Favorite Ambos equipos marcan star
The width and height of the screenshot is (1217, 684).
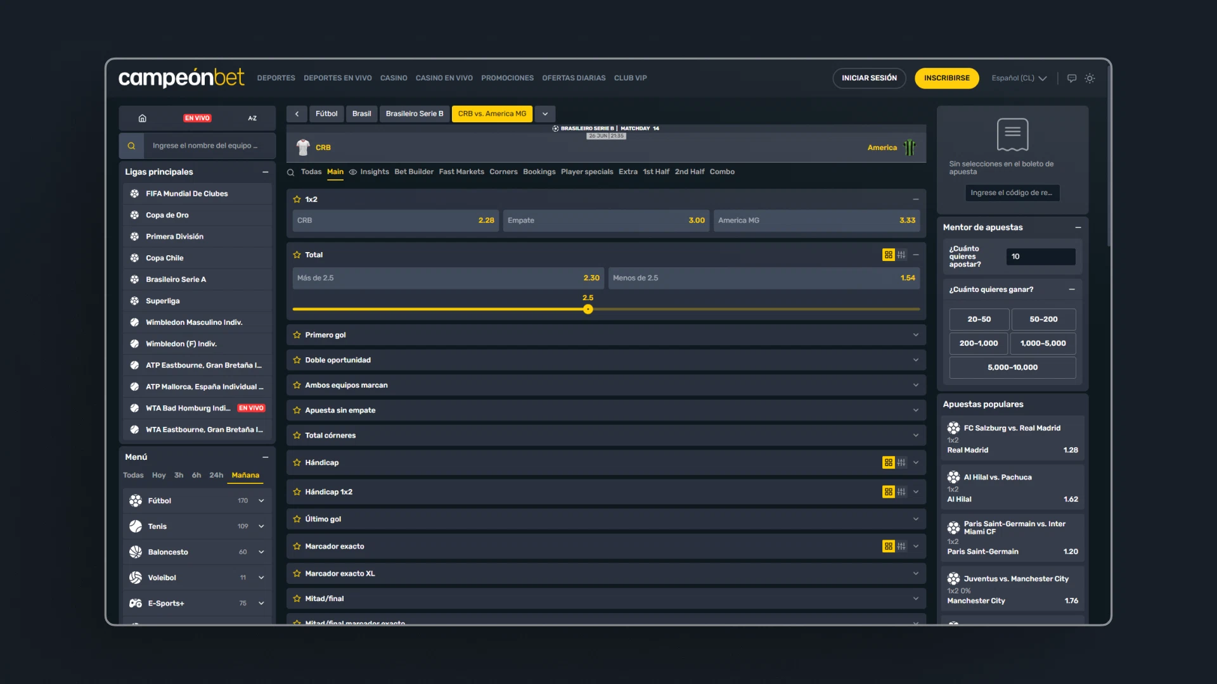(x=297, y=385)
